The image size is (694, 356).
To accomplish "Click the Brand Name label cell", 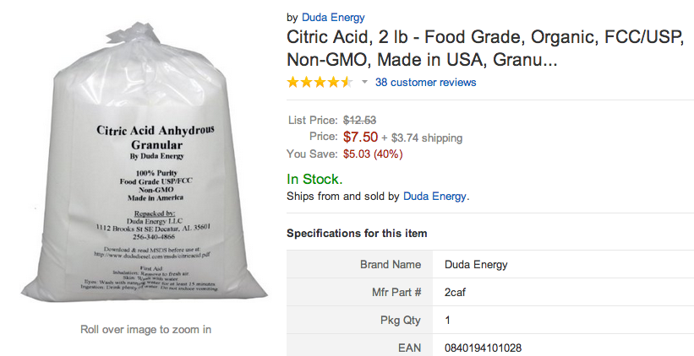I will (391, 265).
